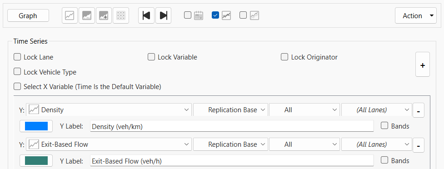Open the blue Density color swatch

[36, 126]
